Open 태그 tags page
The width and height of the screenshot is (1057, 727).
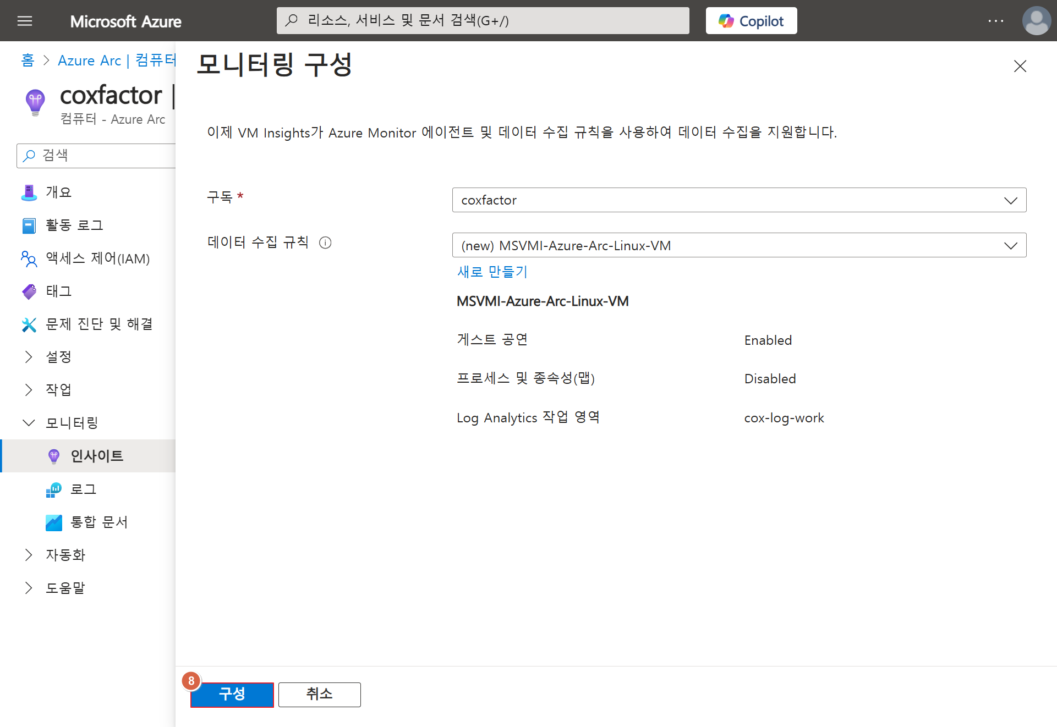[58, 291]
